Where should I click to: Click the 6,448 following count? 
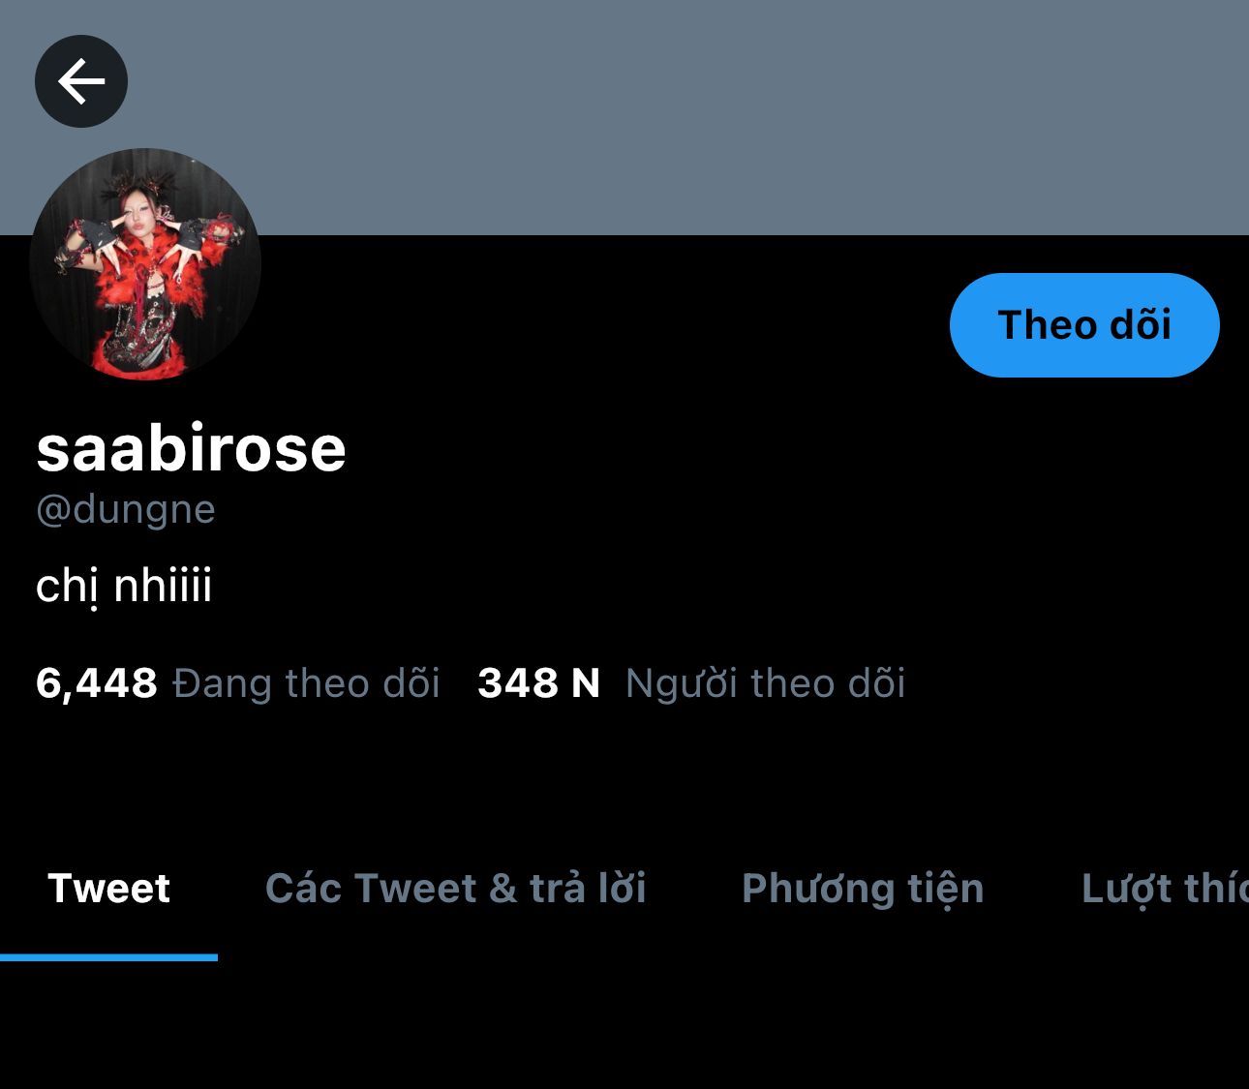97,683
